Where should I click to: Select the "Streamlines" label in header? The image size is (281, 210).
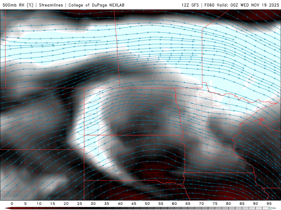51,5
